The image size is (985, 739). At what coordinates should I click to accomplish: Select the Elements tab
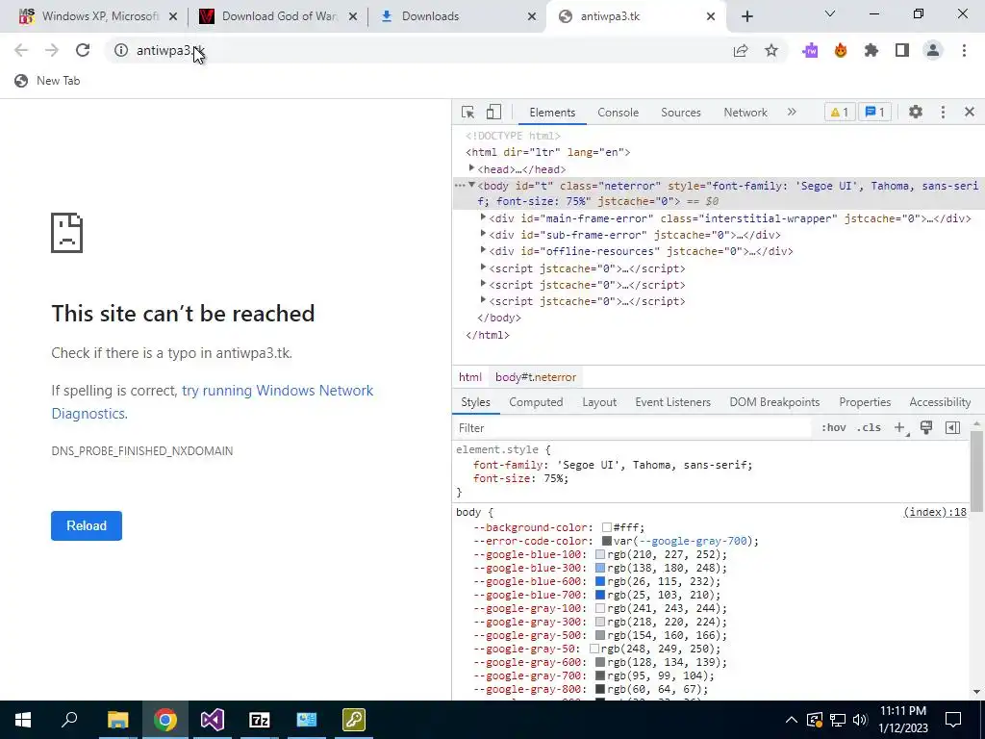point(552,113)
